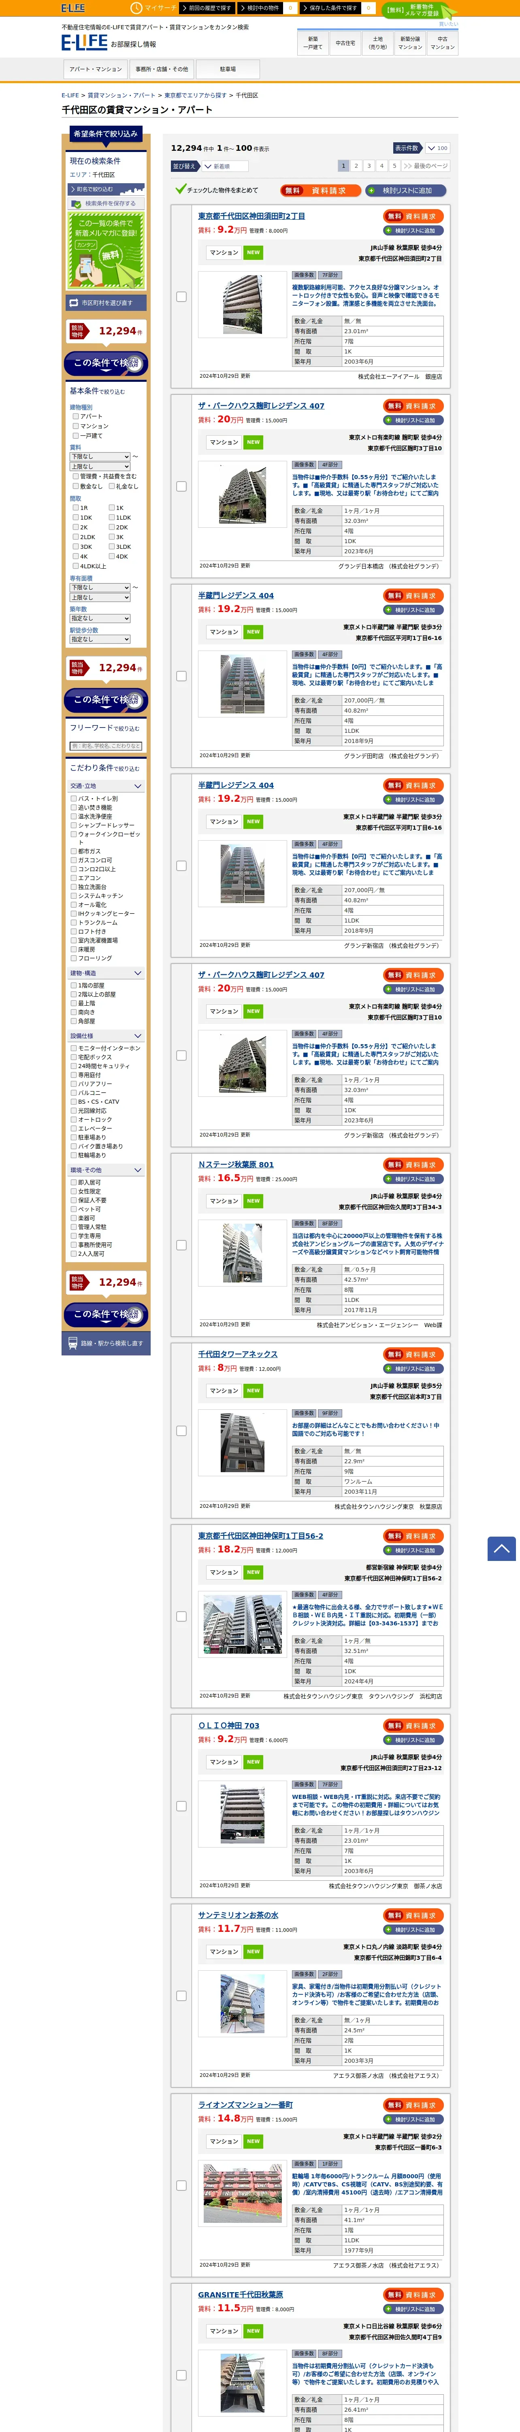Screen dimensions: 520x2432
Task: Collapse the 設備仕様 section
Action: [106, 1036]
